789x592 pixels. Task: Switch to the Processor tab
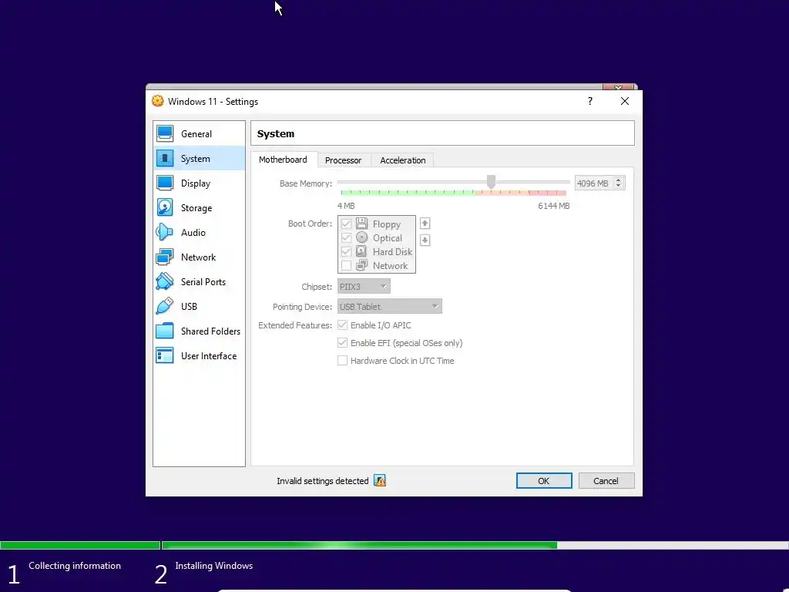343,160
